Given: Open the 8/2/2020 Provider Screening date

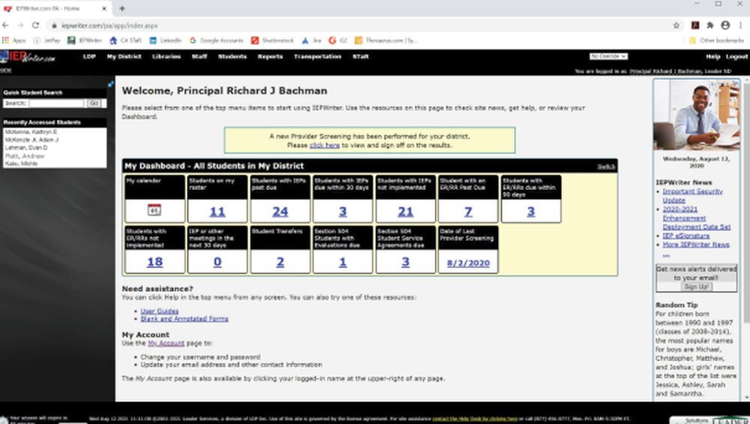Looking at the screenshot, I should (x=468, y=263).
